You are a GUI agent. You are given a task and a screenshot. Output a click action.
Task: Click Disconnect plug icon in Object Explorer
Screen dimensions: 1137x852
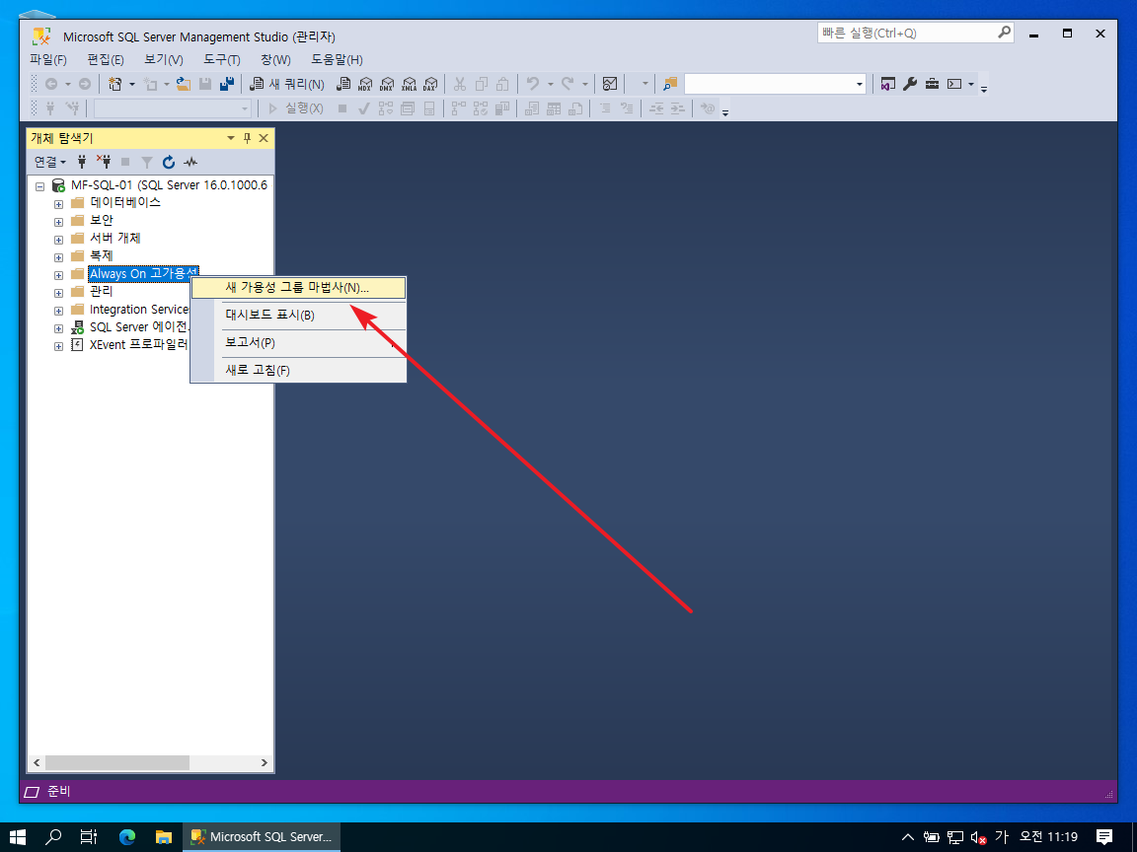point(104,162)
